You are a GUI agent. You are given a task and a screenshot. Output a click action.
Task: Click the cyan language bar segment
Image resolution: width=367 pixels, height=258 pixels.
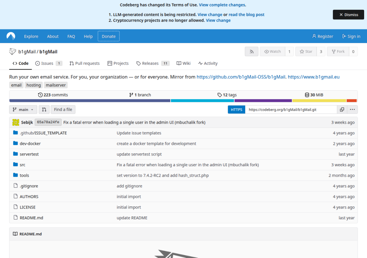pos(202,101)
